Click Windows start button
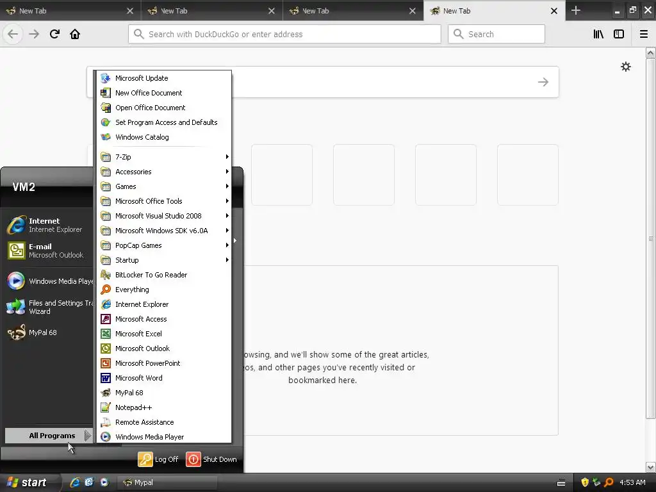656x492 pixels. tap(28, 482)
